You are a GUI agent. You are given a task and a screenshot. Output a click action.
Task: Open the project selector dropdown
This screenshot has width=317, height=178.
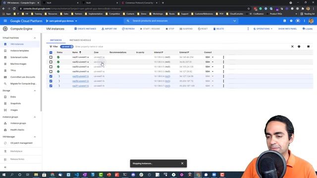coord(61,21)
